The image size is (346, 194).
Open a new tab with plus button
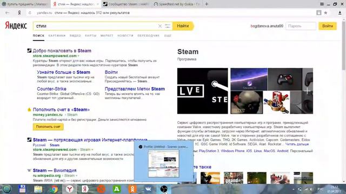(x=207, y=4)
